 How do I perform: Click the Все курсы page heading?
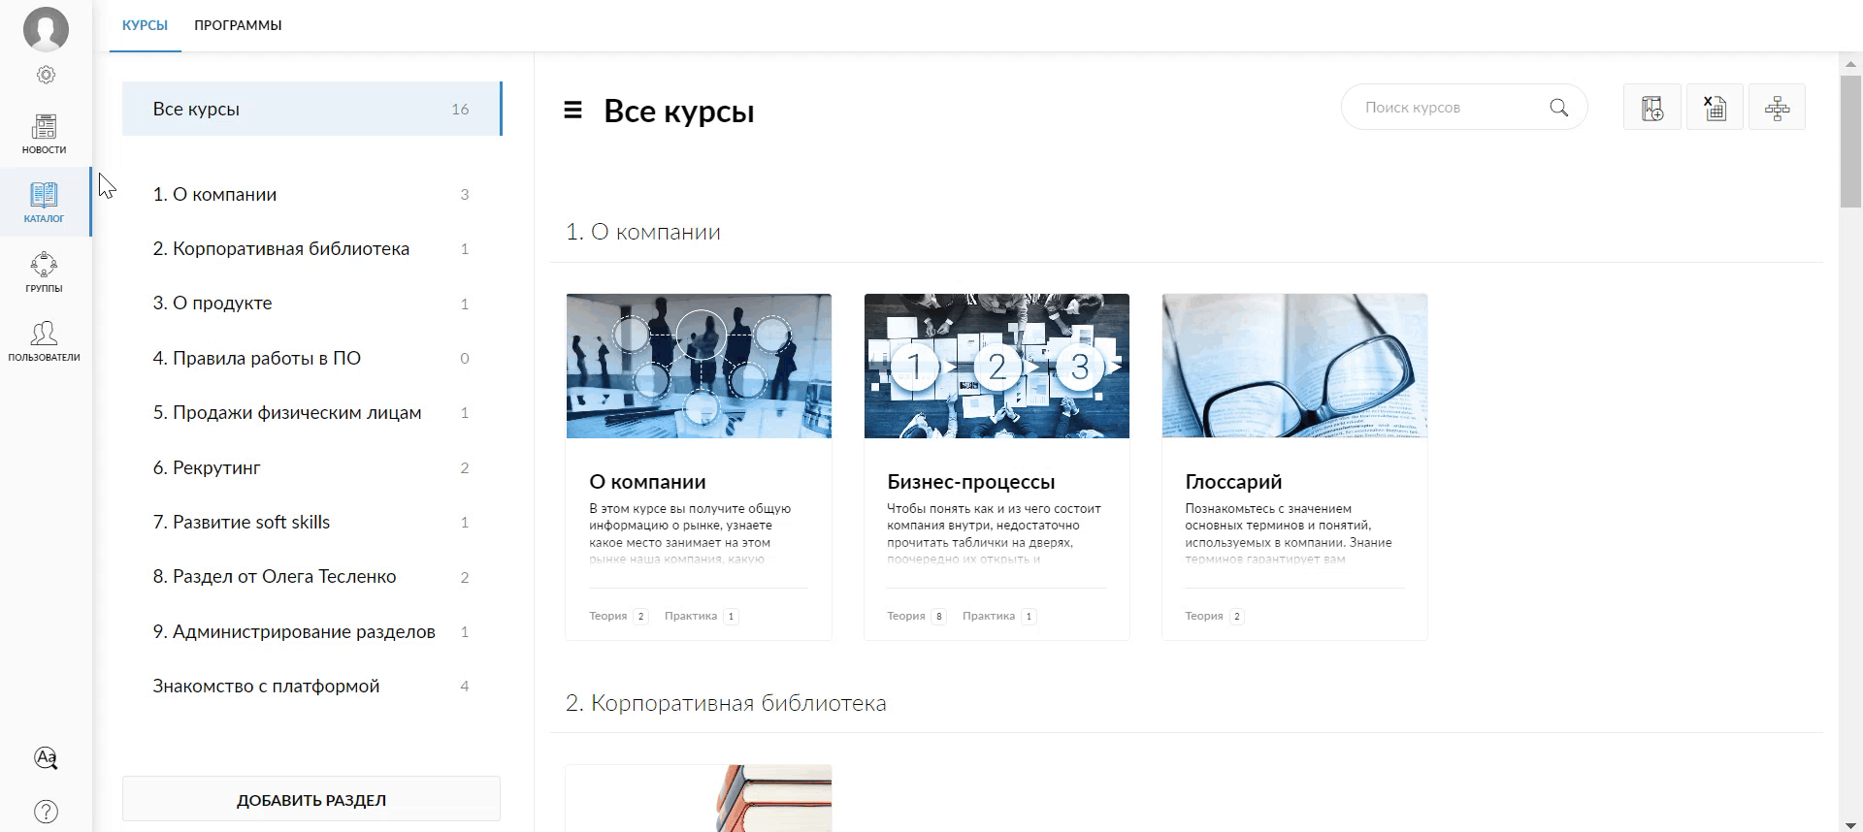click(x=679, y=112)
